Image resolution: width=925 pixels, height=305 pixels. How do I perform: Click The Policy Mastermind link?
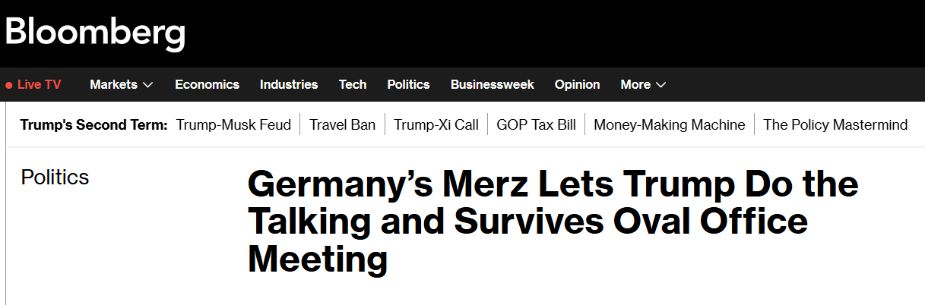[x=835, y=125]
